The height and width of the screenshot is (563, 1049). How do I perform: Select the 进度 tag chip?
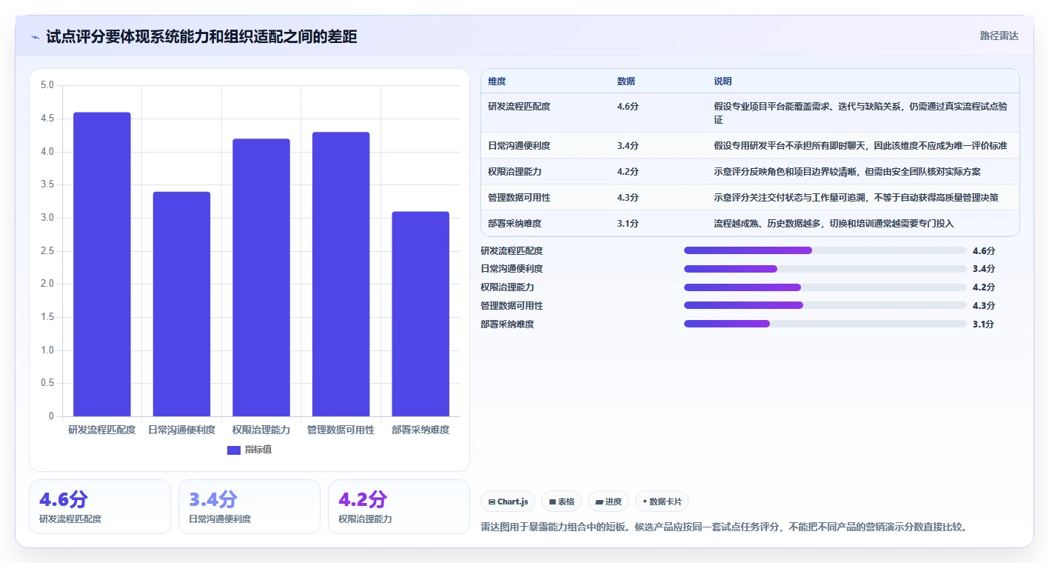(609, 502)
